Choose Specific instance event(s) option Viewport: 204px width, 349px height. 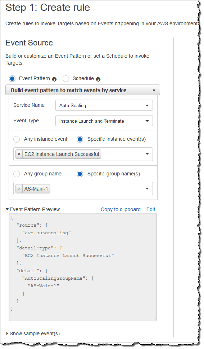coord(80,139)
